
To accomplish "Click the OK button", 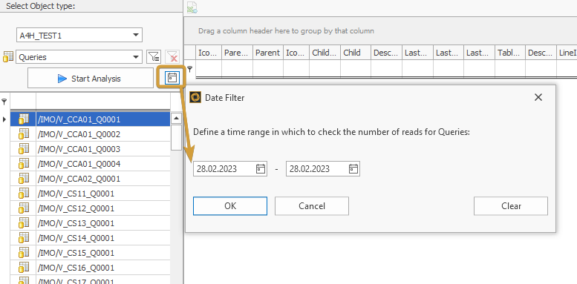I will [x=230, y=205].
